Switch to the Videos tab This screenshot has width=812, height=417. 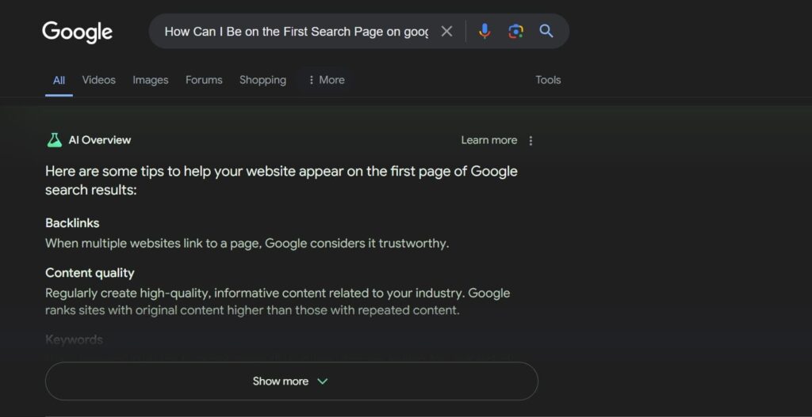(x=98, y=80)
